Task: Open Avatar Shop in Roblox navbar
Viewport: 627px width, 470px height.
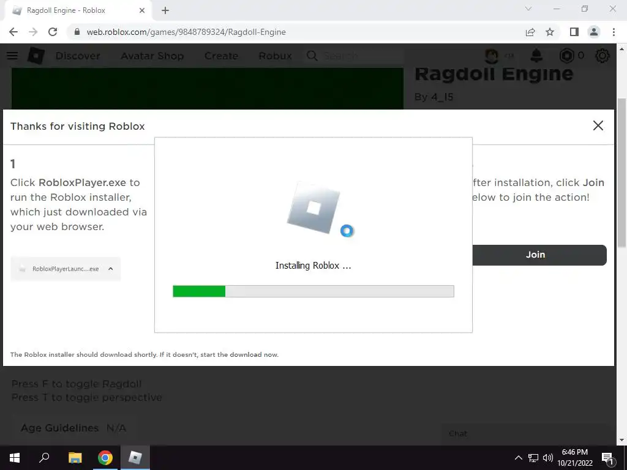Action: 152,56
